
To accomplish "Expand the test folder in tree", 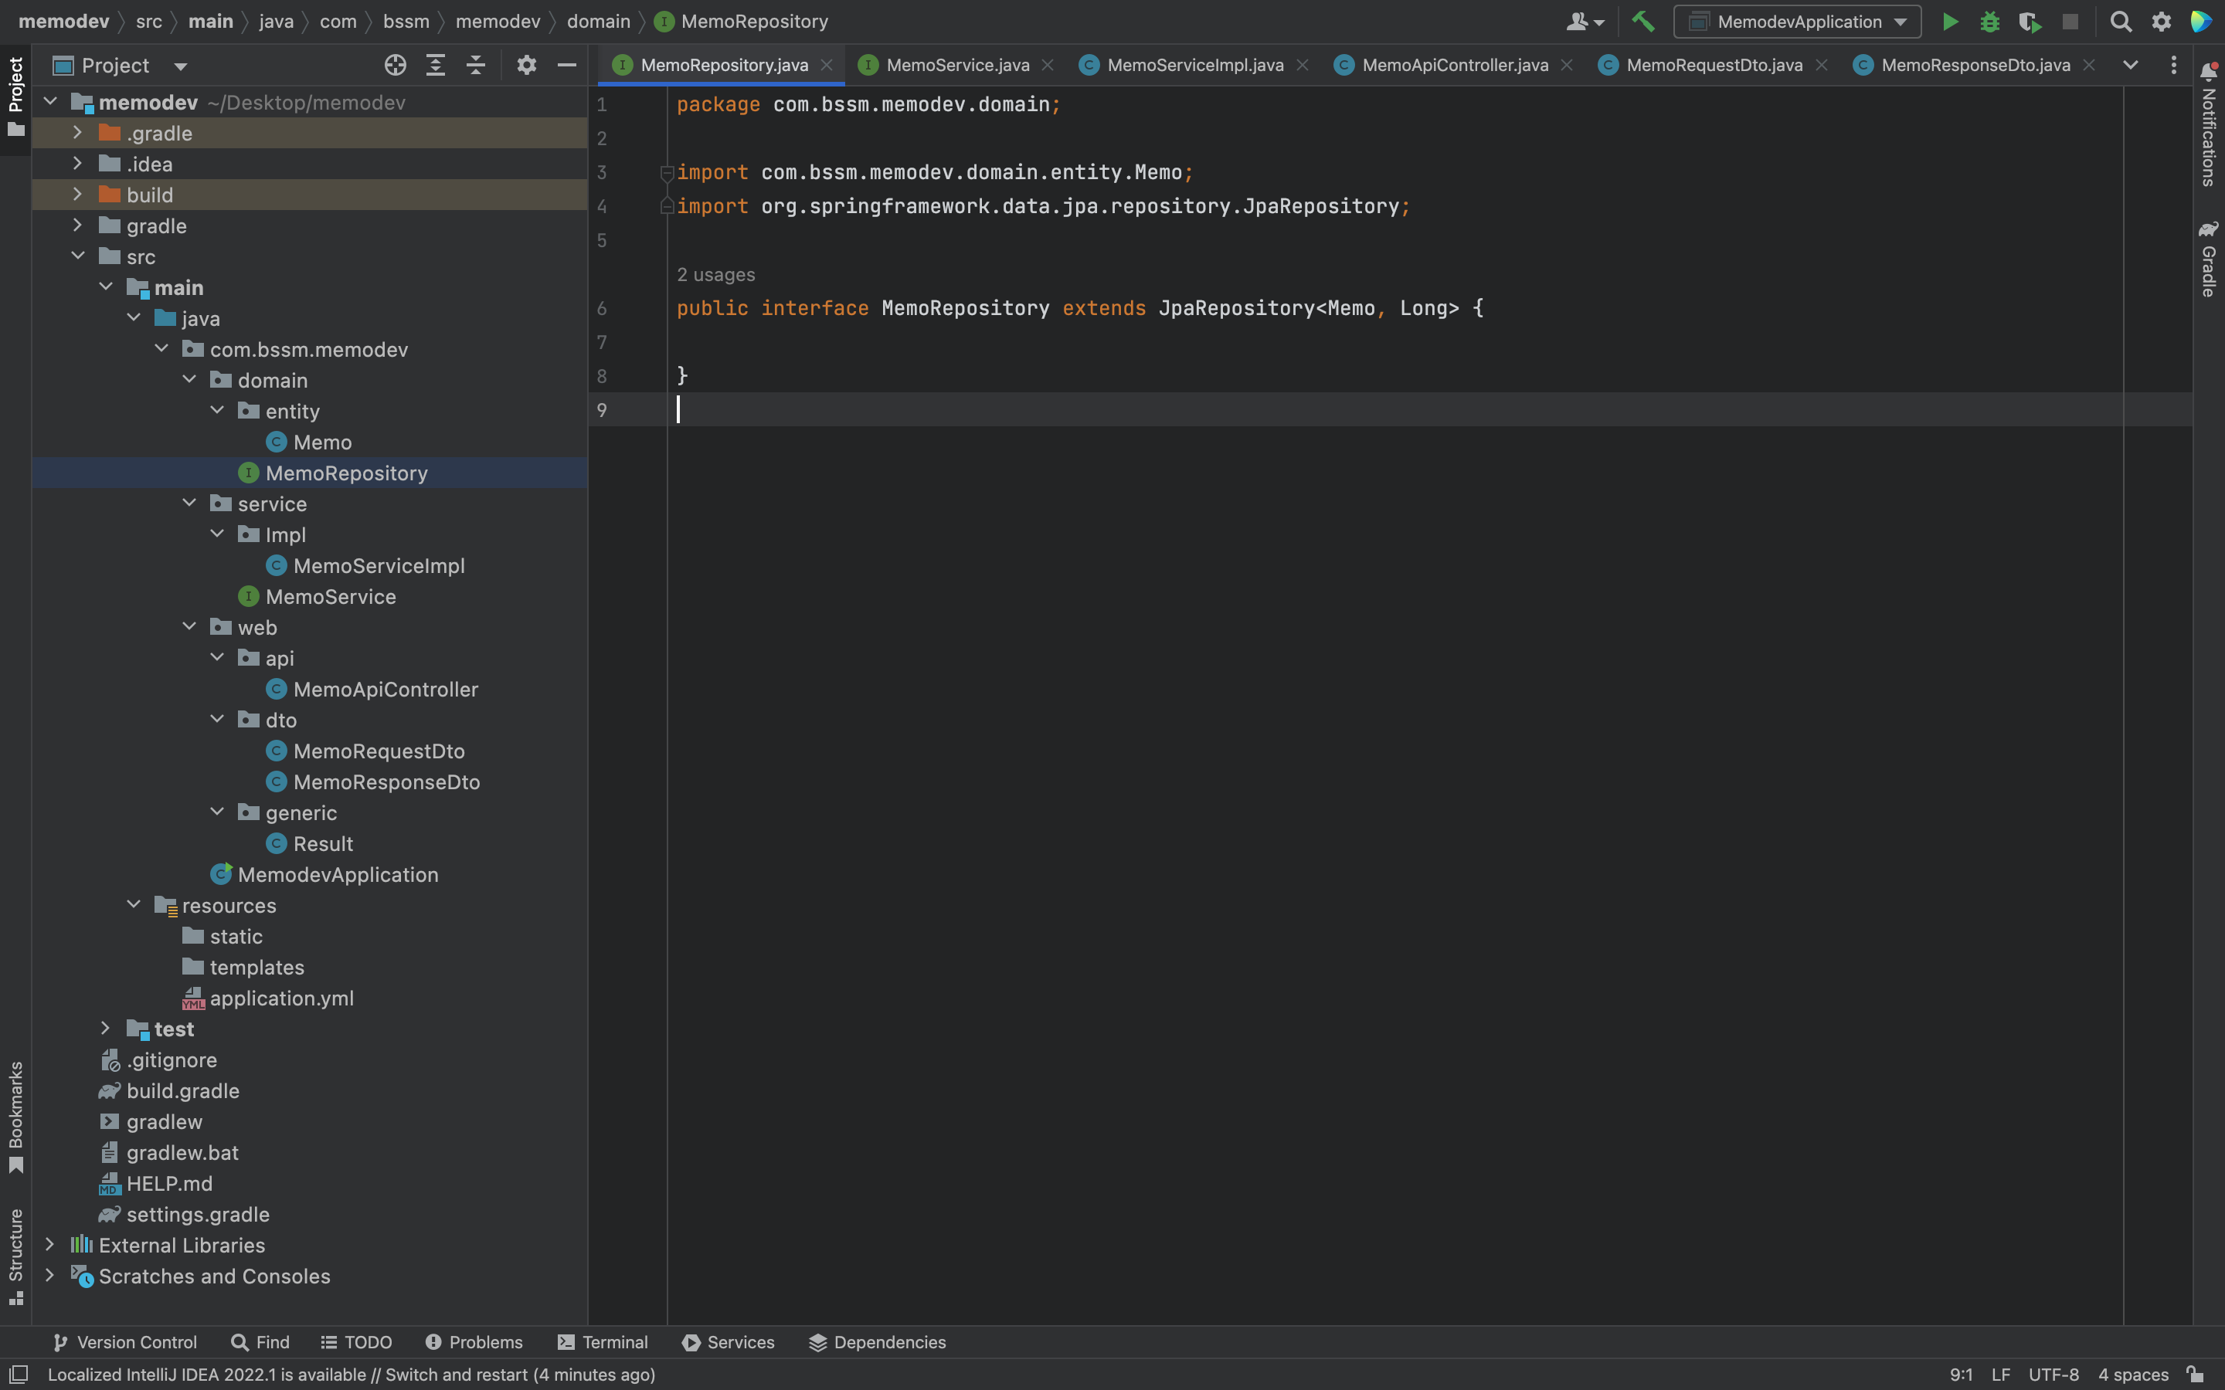I will click(x=106, y=1029).
